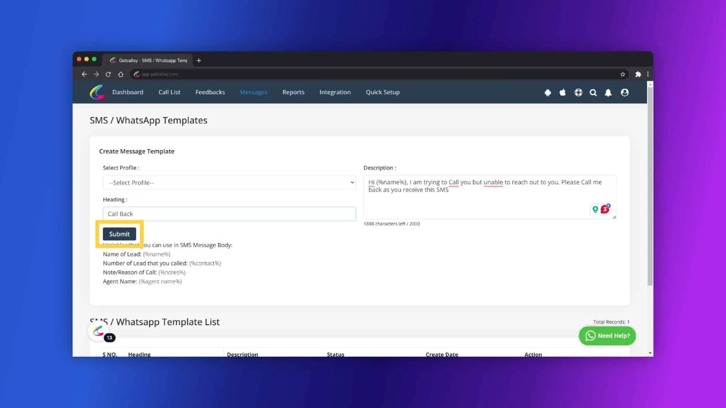Open the chat widget with badge 13
Screen dimensions: 726x408
[x=99, y=331]
